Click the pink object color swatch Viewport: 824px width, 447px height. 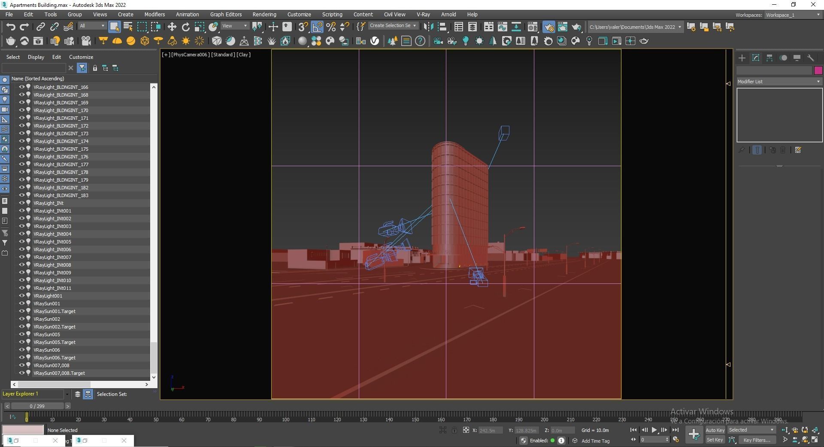[x=818, y=70]
